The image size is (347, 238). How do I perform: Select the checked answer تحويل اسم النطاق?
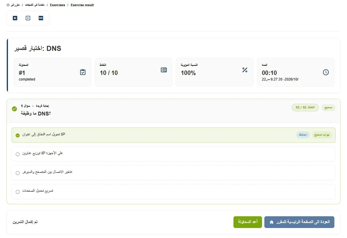click(x=174, y=135)
